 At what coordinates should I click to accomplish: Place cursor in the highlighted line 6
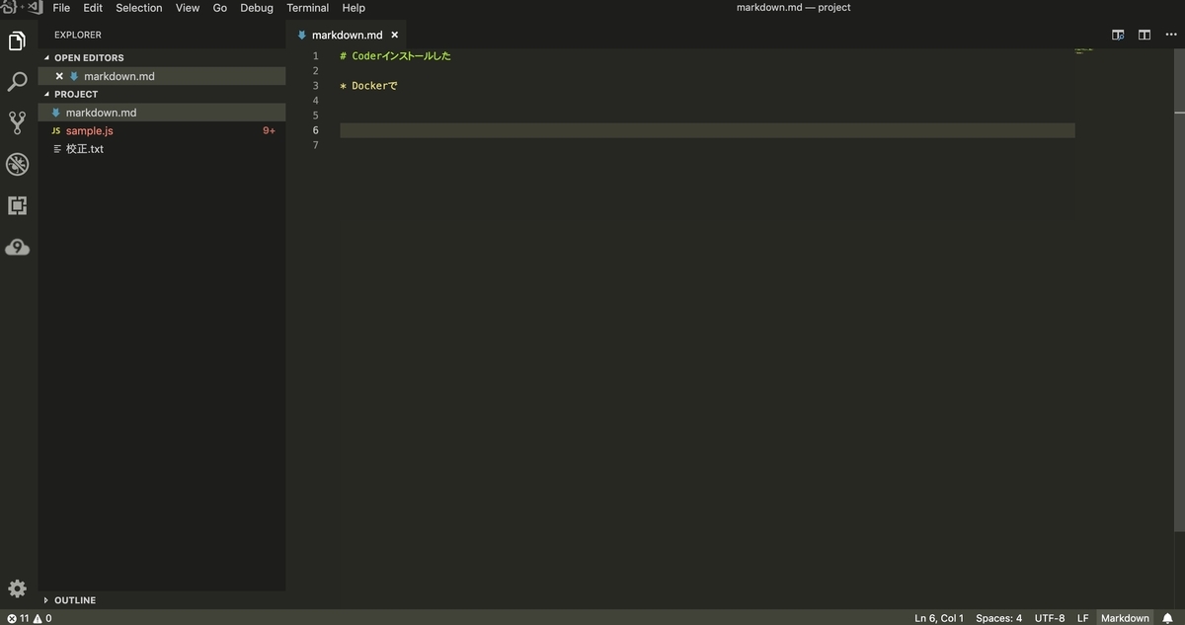[707, 130]
